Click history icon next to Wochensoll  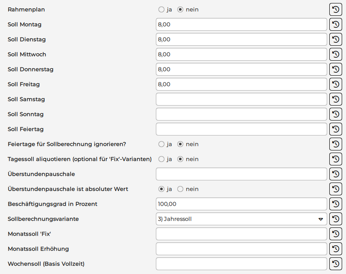tap(336, 264)
